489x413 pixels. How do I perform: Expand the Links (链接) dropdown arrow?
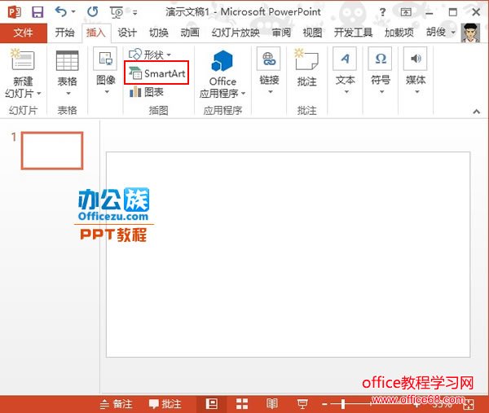(x=270, y=91)
